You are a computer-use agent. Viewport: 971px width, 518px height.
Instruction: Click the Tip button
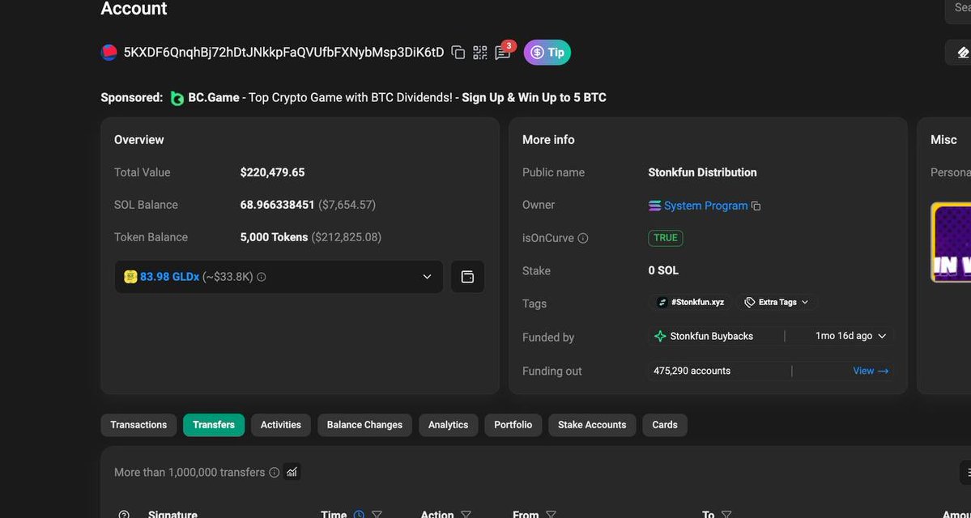[x=547, y=53]
